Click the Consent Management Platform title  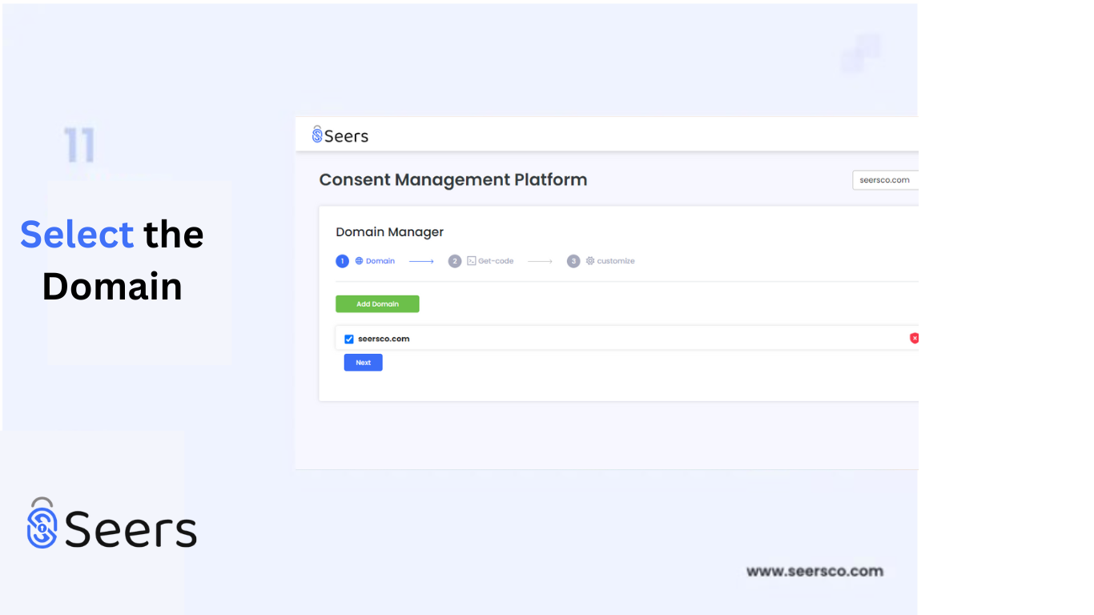(x=453, y=180)
